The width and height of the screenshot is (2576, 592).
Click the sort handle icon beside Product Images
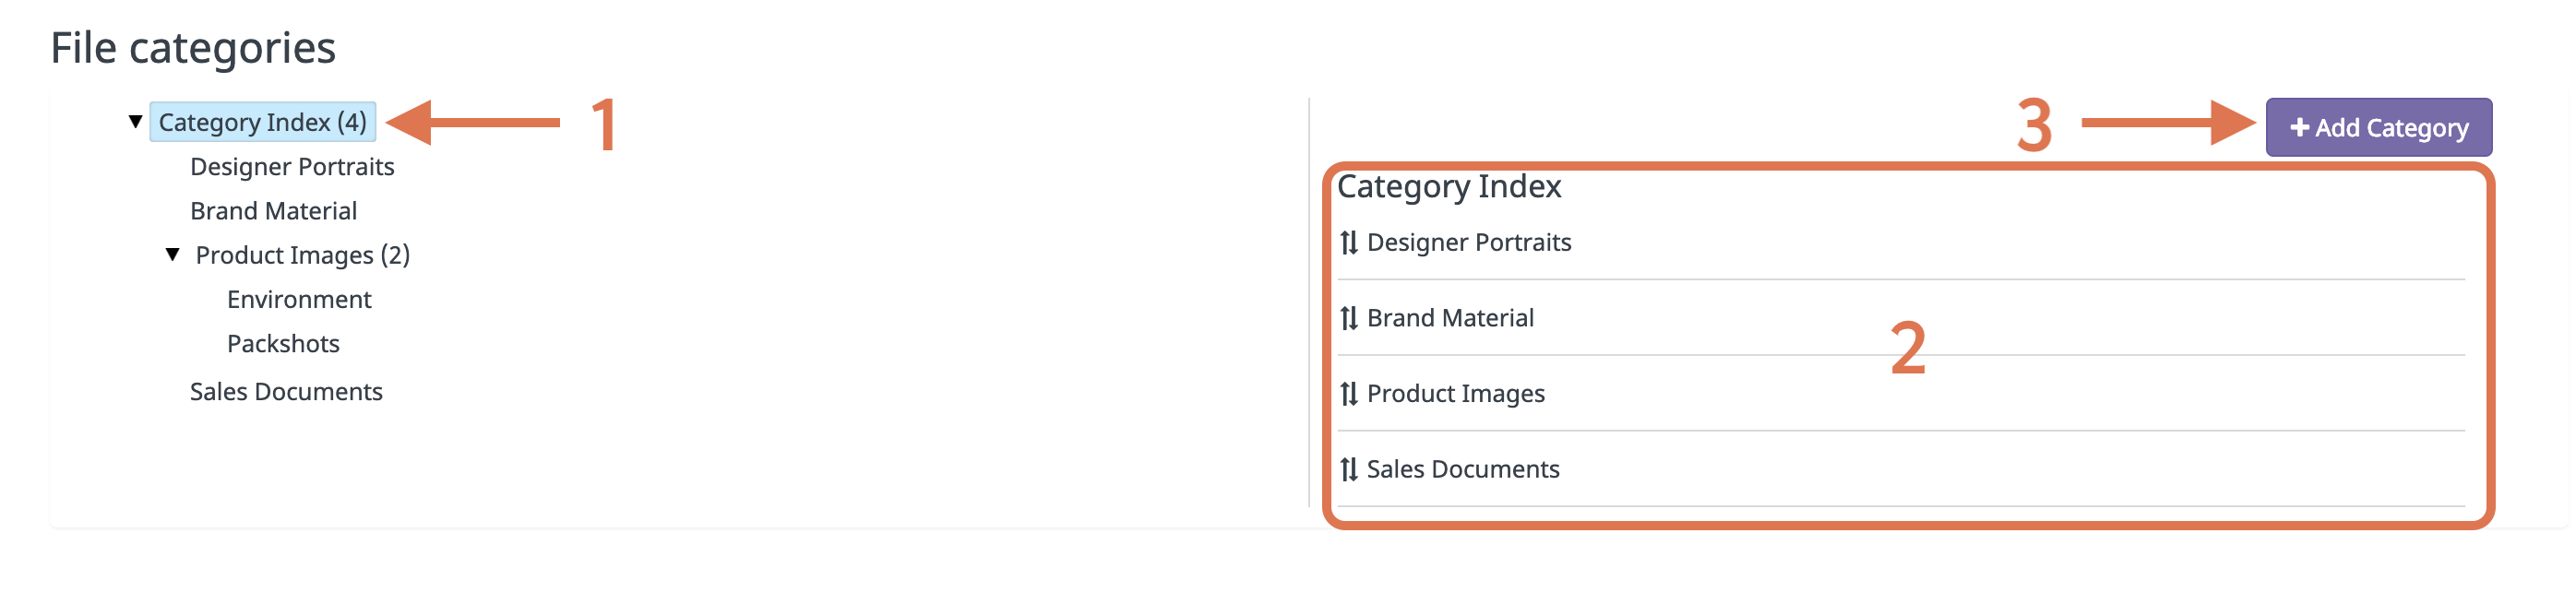[x=1348, y=394]
